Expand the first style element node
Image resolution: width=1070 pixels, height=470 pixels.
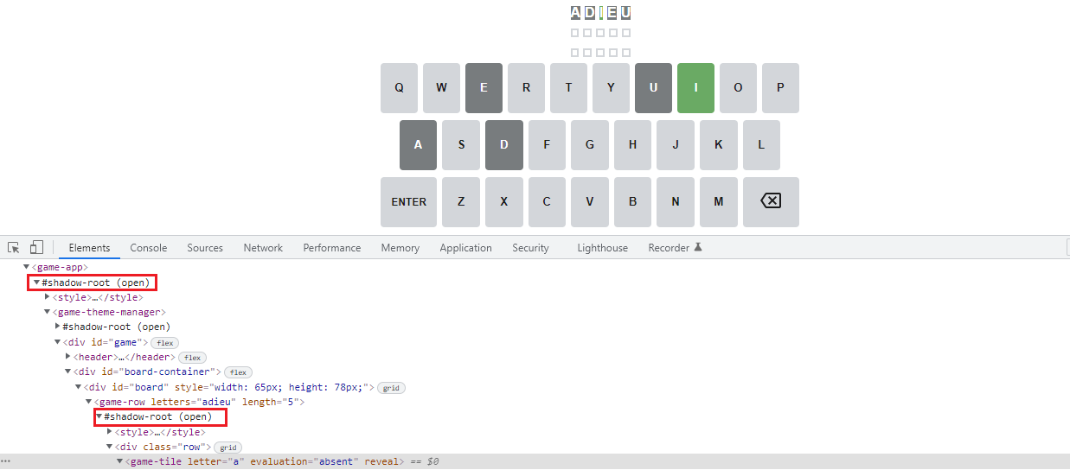coord(48,297)
